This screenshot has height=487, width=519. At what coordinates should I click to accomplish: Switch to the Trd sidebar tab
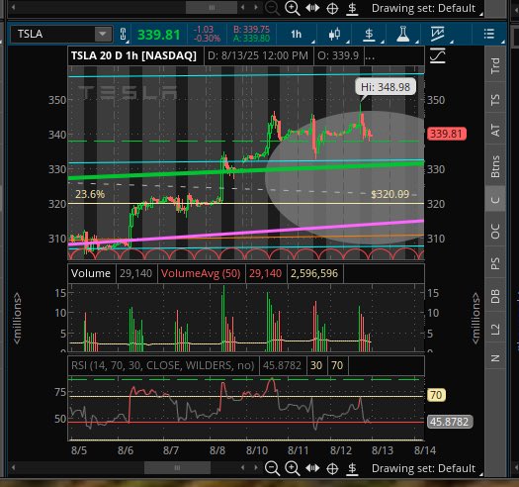click(x=495, y=65)
